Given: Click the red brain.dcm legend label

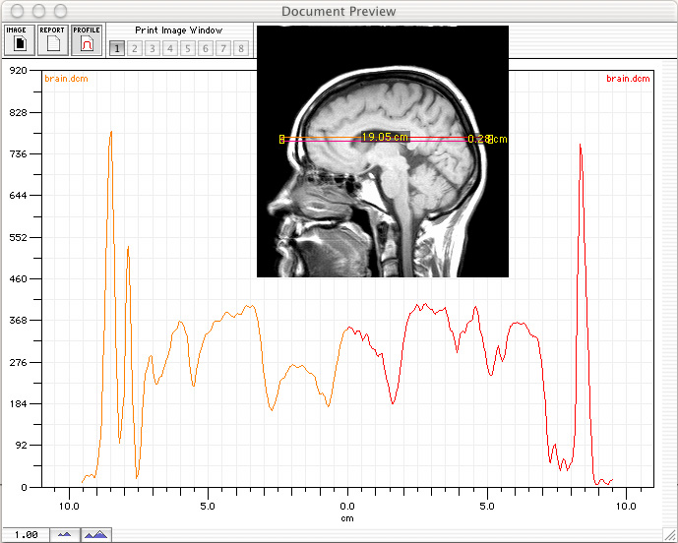Looking at the screenshot, I should [x=628, y=78].
